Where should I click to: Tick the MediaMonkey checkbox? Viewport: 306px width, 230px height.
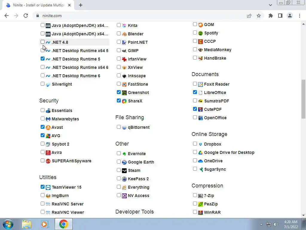(195, 49)
